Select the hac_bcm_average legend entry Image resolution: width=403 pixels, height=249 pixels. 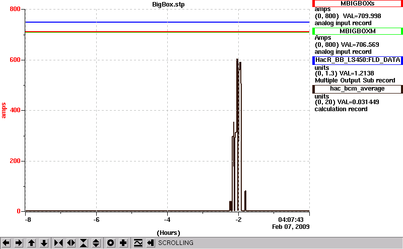[358, 89]
